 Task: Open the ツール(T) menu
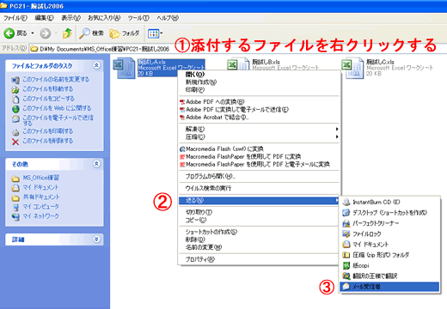coord(138,18)
